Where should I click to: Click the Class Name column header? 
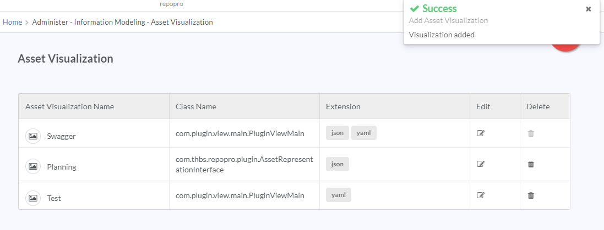195,106
